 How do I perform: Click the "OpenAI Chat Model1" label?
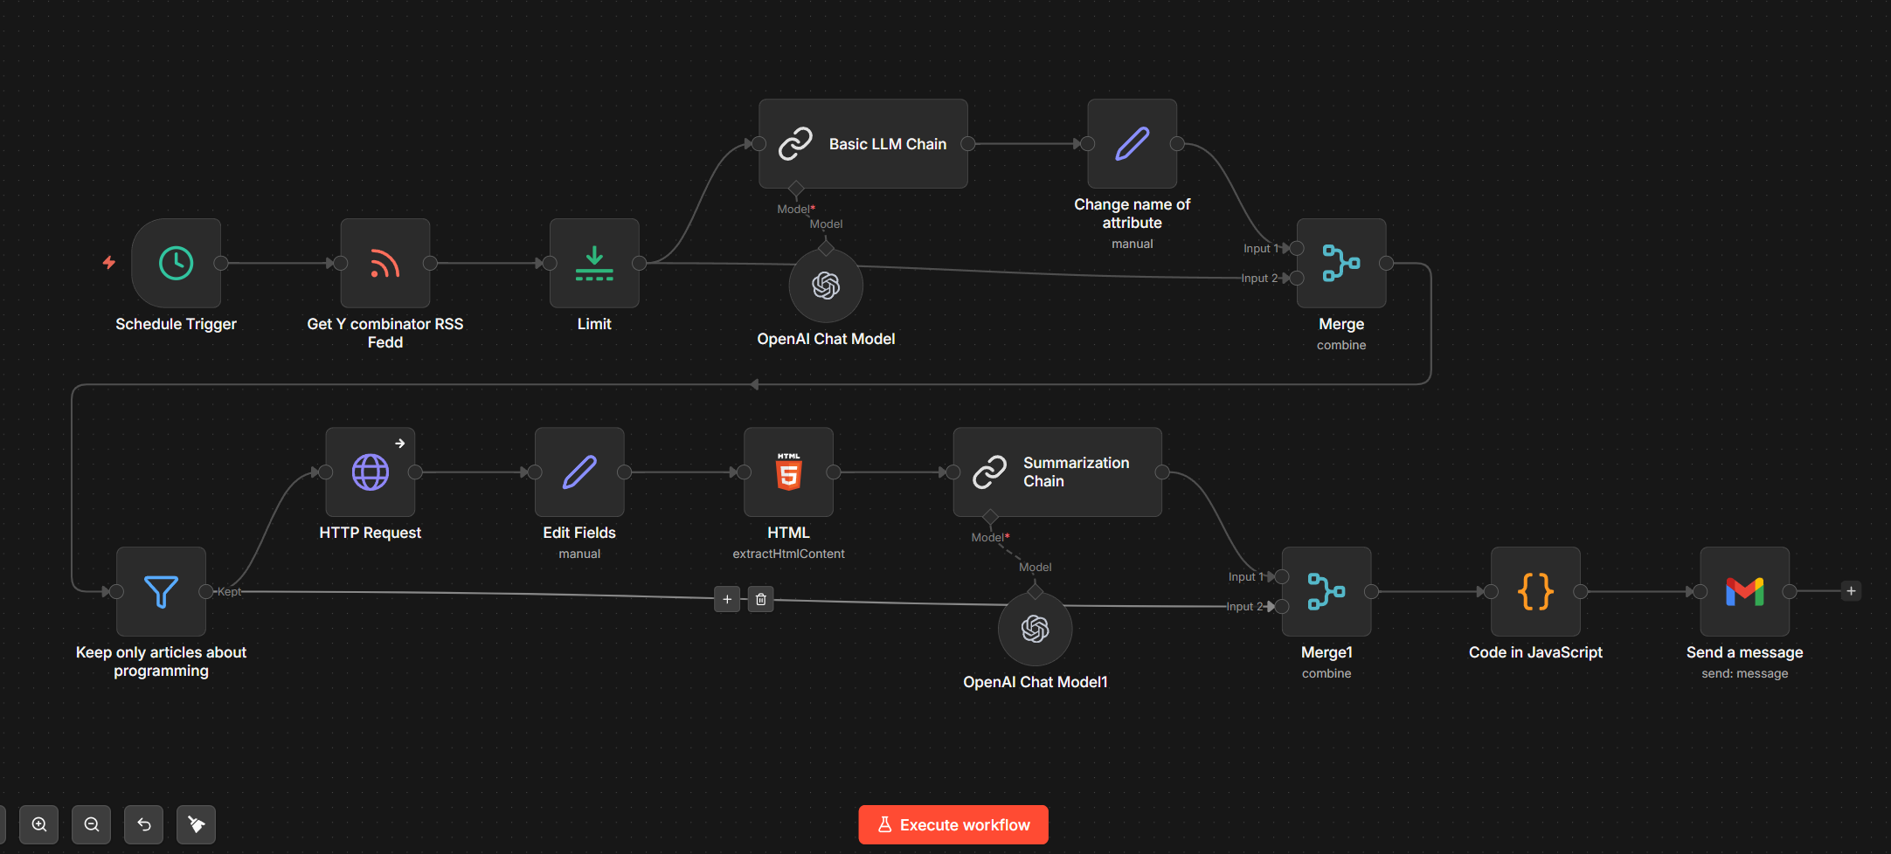pos(1036,682)
